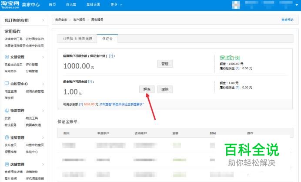Open 查看帮助 link

[288, 19]
